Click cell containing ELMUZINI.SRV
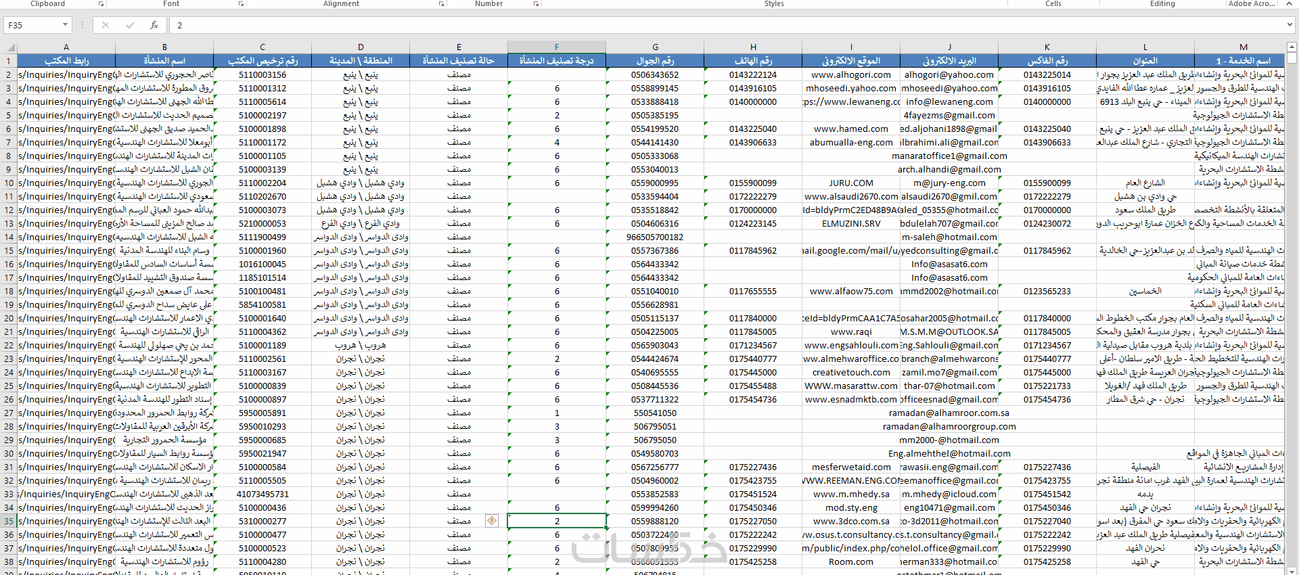The height and width of the screenshot is (575, 1299). coord(851,223)
